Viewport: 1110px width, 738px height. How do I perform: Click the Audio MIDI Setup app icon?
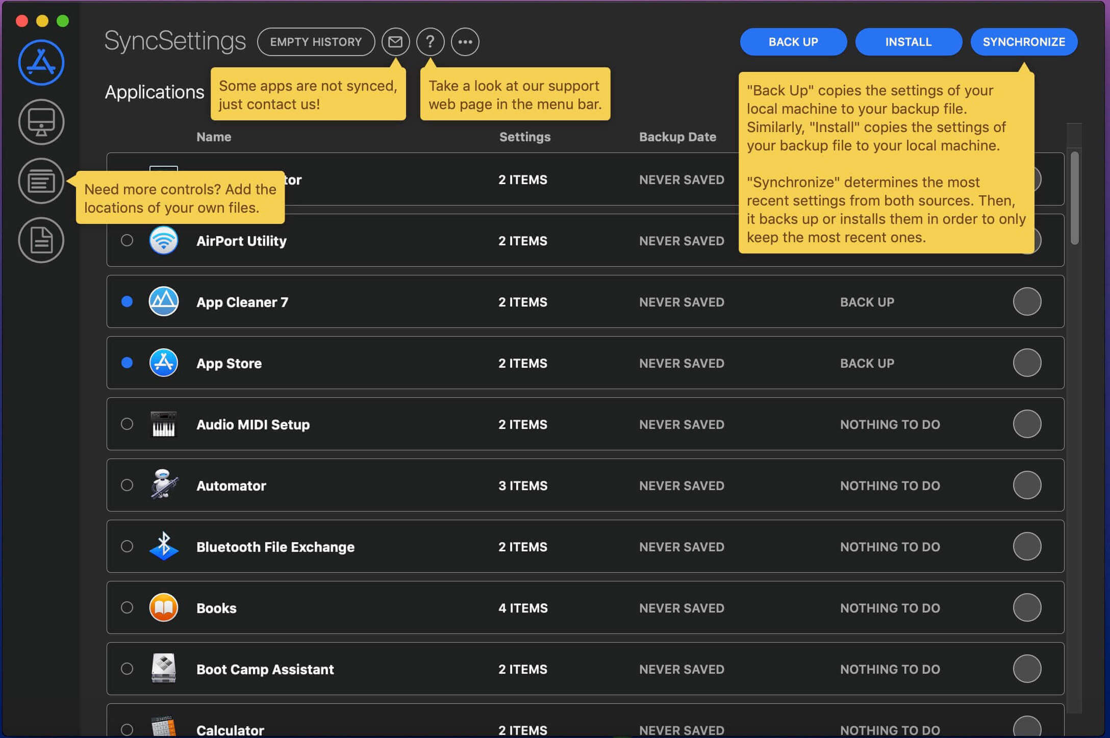point(163,424)
